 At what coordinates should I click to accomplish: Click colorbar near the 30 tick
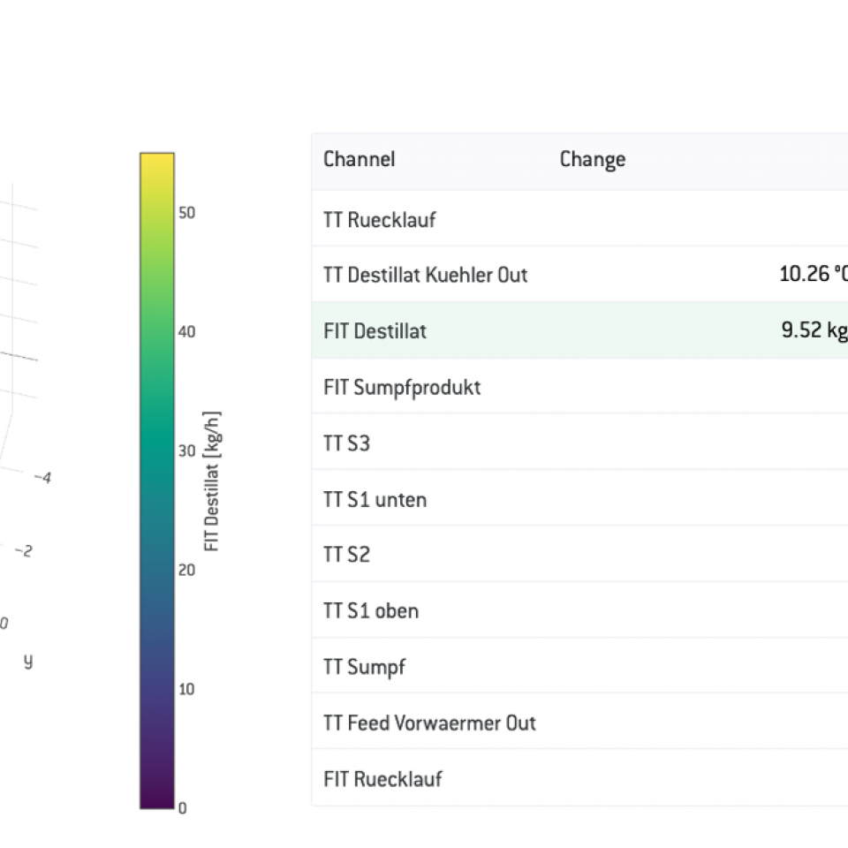point(157,450)
